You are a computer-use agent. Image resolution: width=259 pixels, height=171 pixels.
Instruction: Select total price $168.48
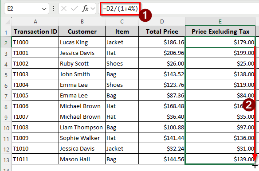click(162, 106)
